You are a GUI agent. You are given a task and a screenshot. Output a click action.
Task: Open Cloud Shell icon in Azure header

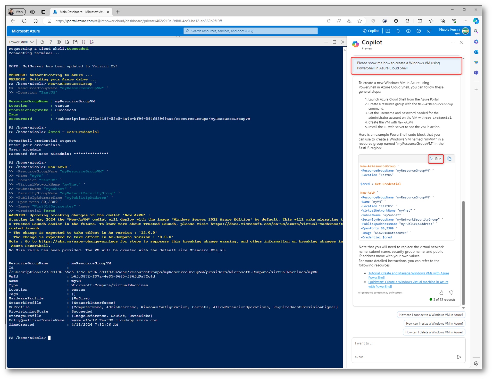tap(388, 31)
